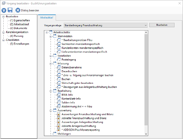Collapse the Checklisten node
The width and height of the screenshot is (183, 139).
4,40
